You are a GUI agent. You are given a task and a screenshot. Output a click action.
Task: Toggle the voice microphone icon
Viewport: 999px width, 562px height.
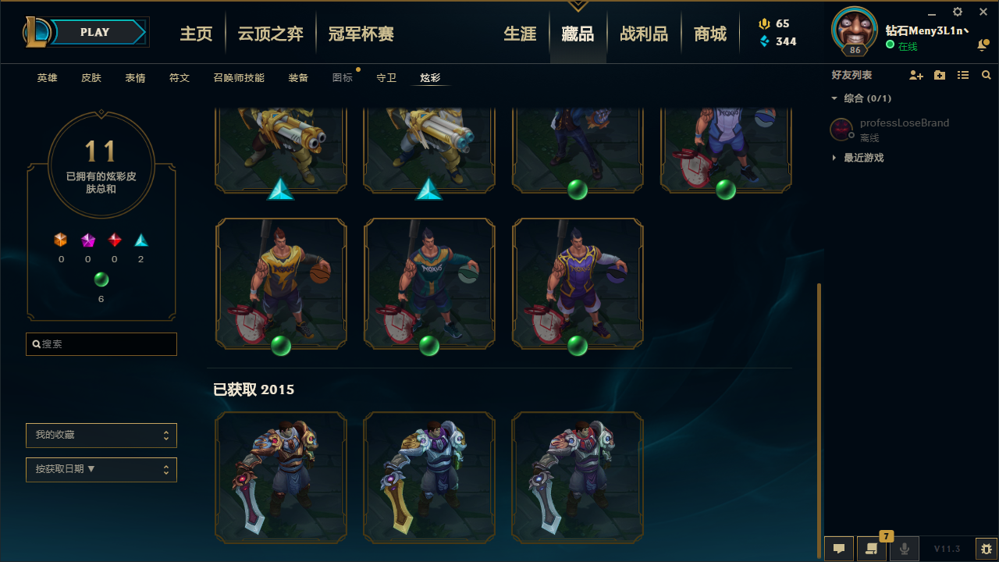905,549
